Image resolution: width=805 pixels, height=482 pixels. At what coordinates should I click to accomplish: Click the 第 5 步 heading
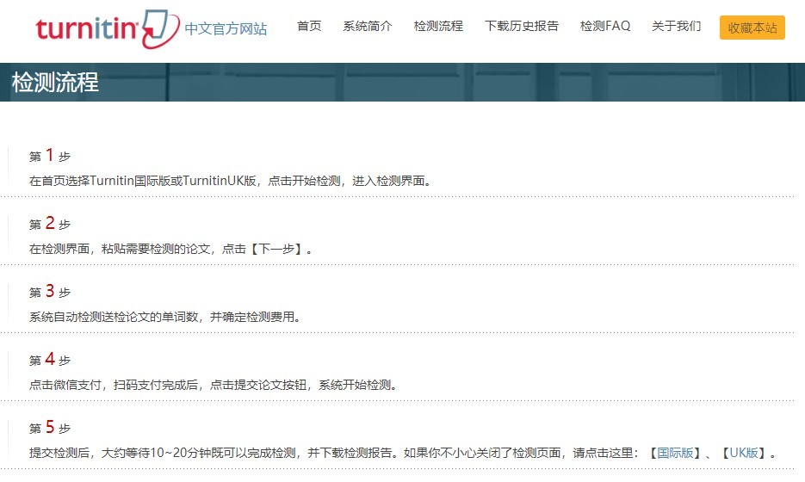[x=50, y=428]
